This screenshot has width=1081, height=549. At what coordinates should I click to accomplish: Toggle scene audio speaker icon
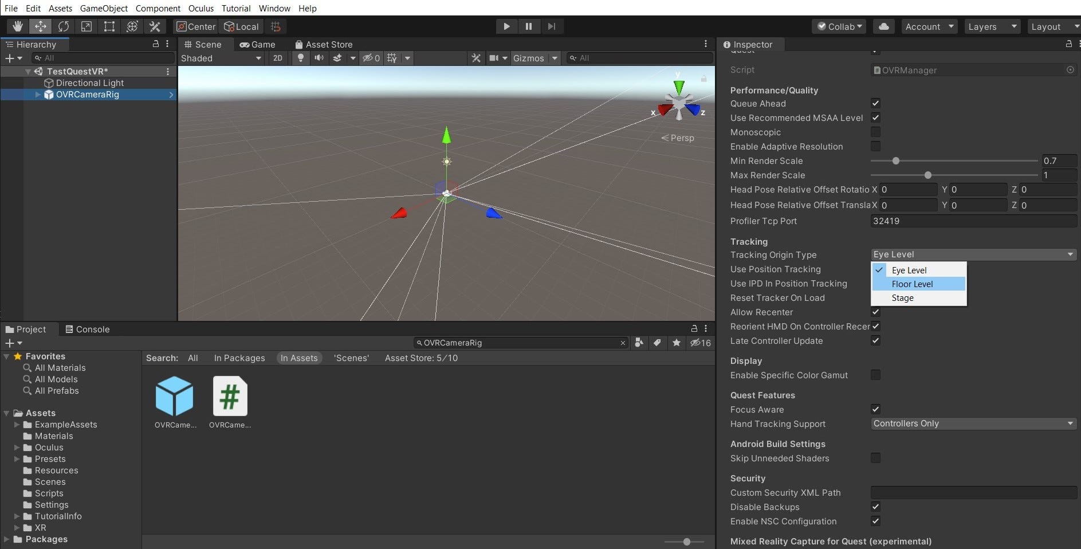[x=319, y=58]
